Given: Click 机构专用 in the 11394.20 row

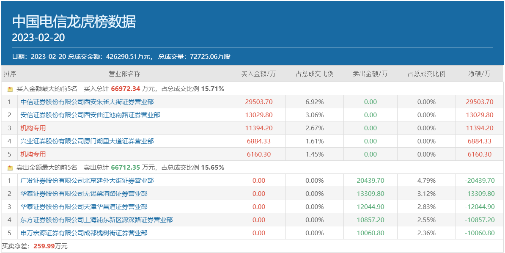Looking at the screenshot, I should 33,128.
